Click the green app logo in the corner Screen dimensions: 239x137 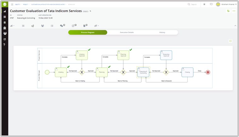[5, 4]
